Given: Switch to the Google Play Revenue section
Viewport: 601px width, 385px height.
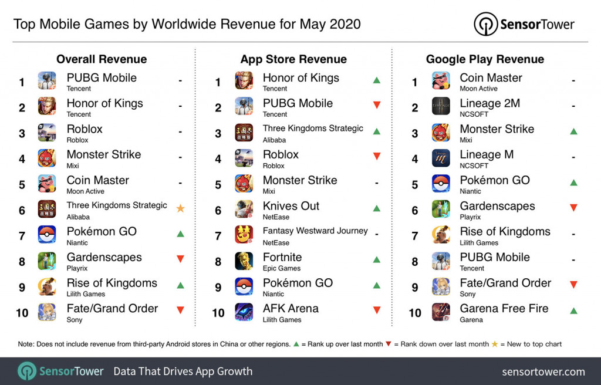Looking at the screenshot, I should tap(485, 59).
